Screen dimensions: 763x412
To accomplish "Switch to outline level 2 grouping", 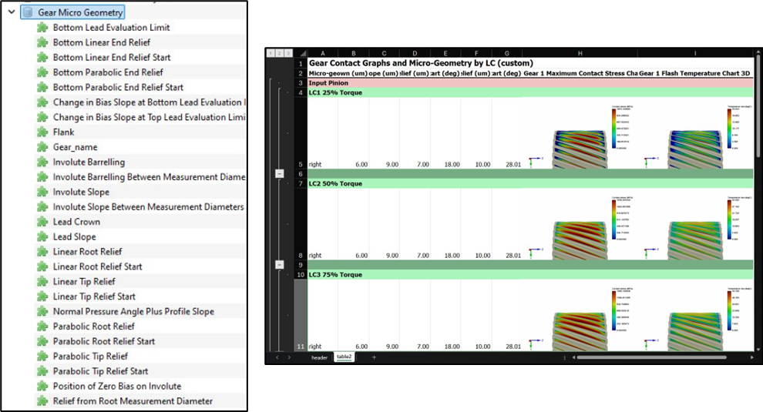I will (279, 53).
